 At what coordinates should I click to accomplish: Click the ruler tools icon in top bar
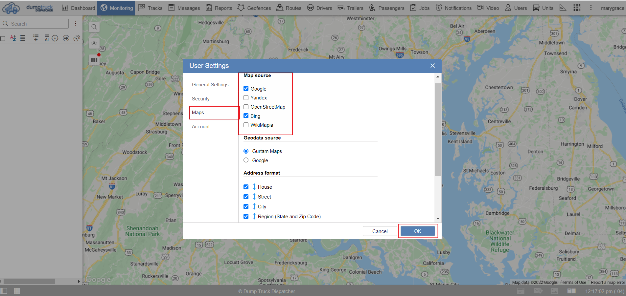[563, 8]
